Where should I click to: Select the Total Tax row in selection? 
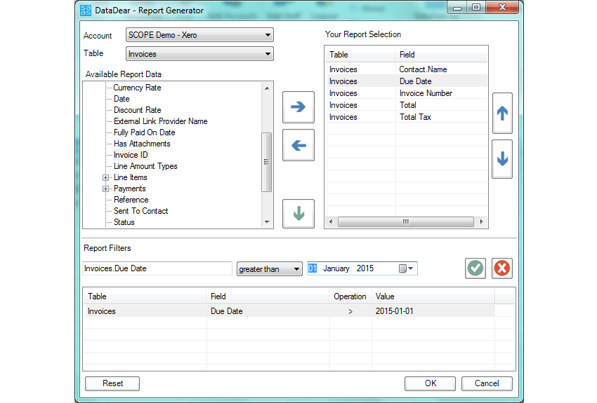coord(406,117)
